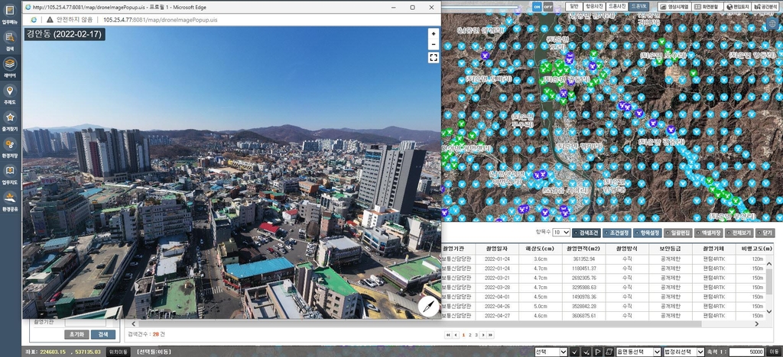This screenshot has height=357, width=783.
Task: Turn the map overlay OFF
Action: [548, 6]
